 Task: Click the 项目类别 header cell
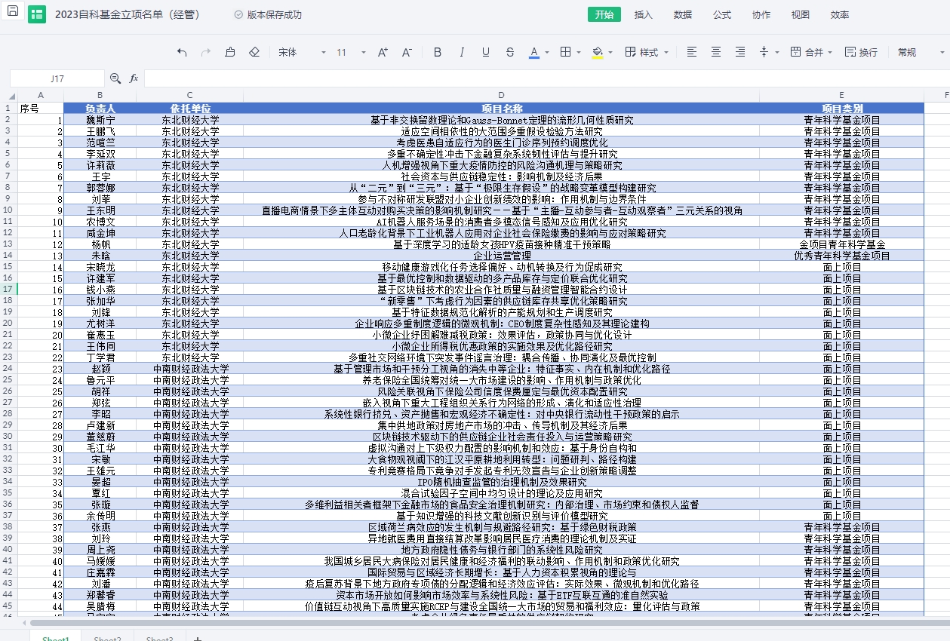tap(842, 109)
